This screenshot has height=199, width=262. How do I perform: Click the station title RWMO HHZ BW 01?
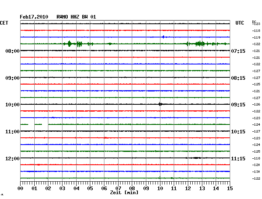(x=76, y=17)
